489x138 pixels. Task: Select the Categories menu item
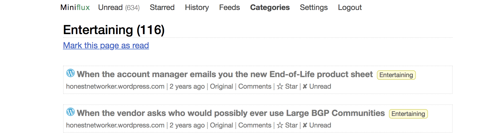click(270, 7)
